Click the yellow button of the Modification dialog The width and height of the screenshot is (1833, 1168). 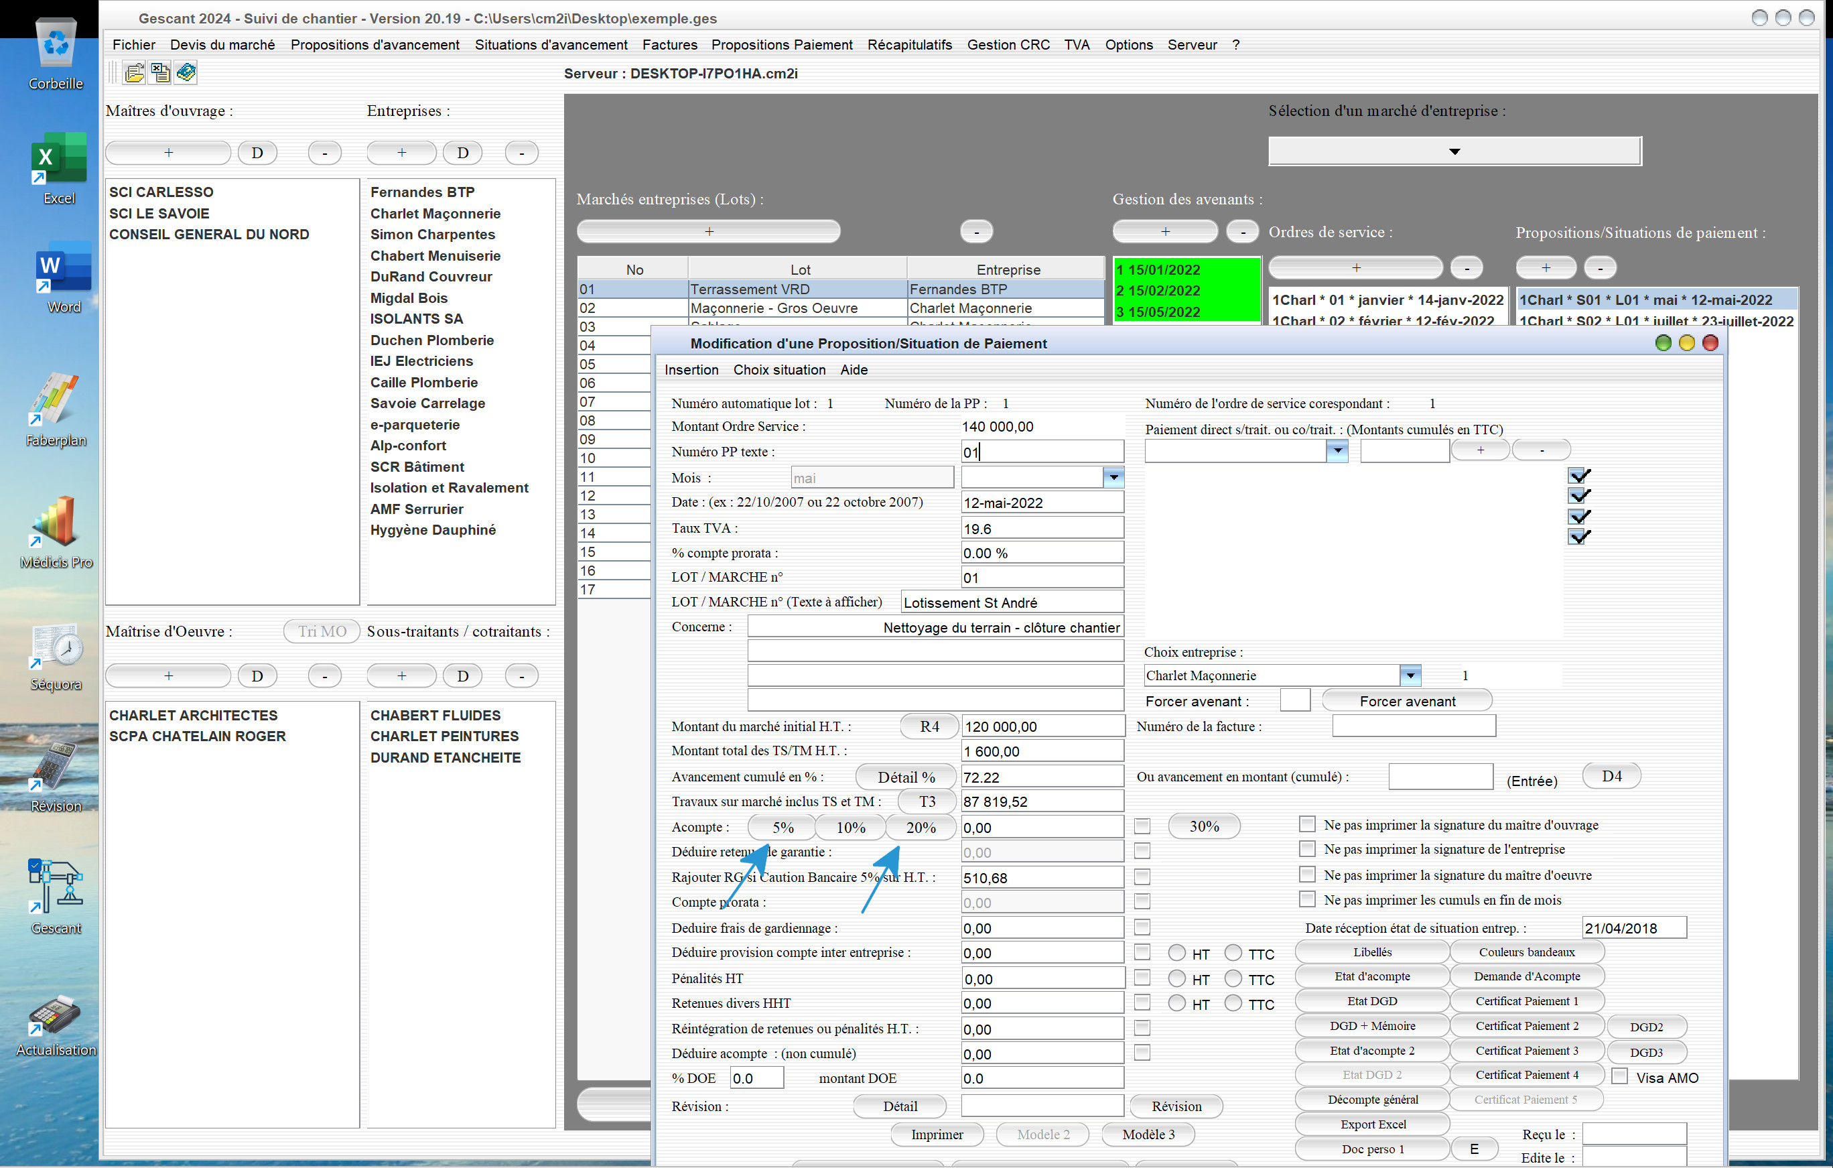pyautogui.click(x=1687, y=343)
